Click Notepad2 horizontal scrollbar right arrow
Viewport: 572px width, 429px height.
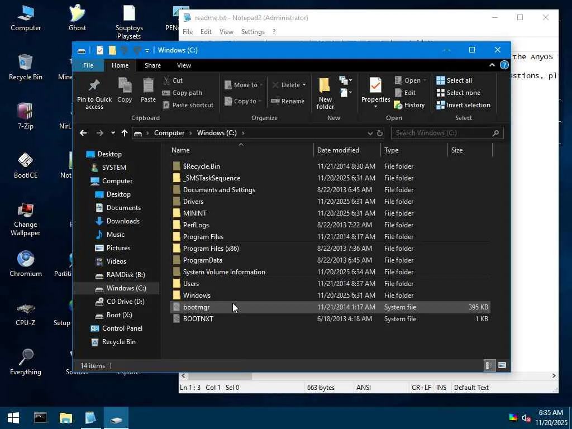click(554, 376)
